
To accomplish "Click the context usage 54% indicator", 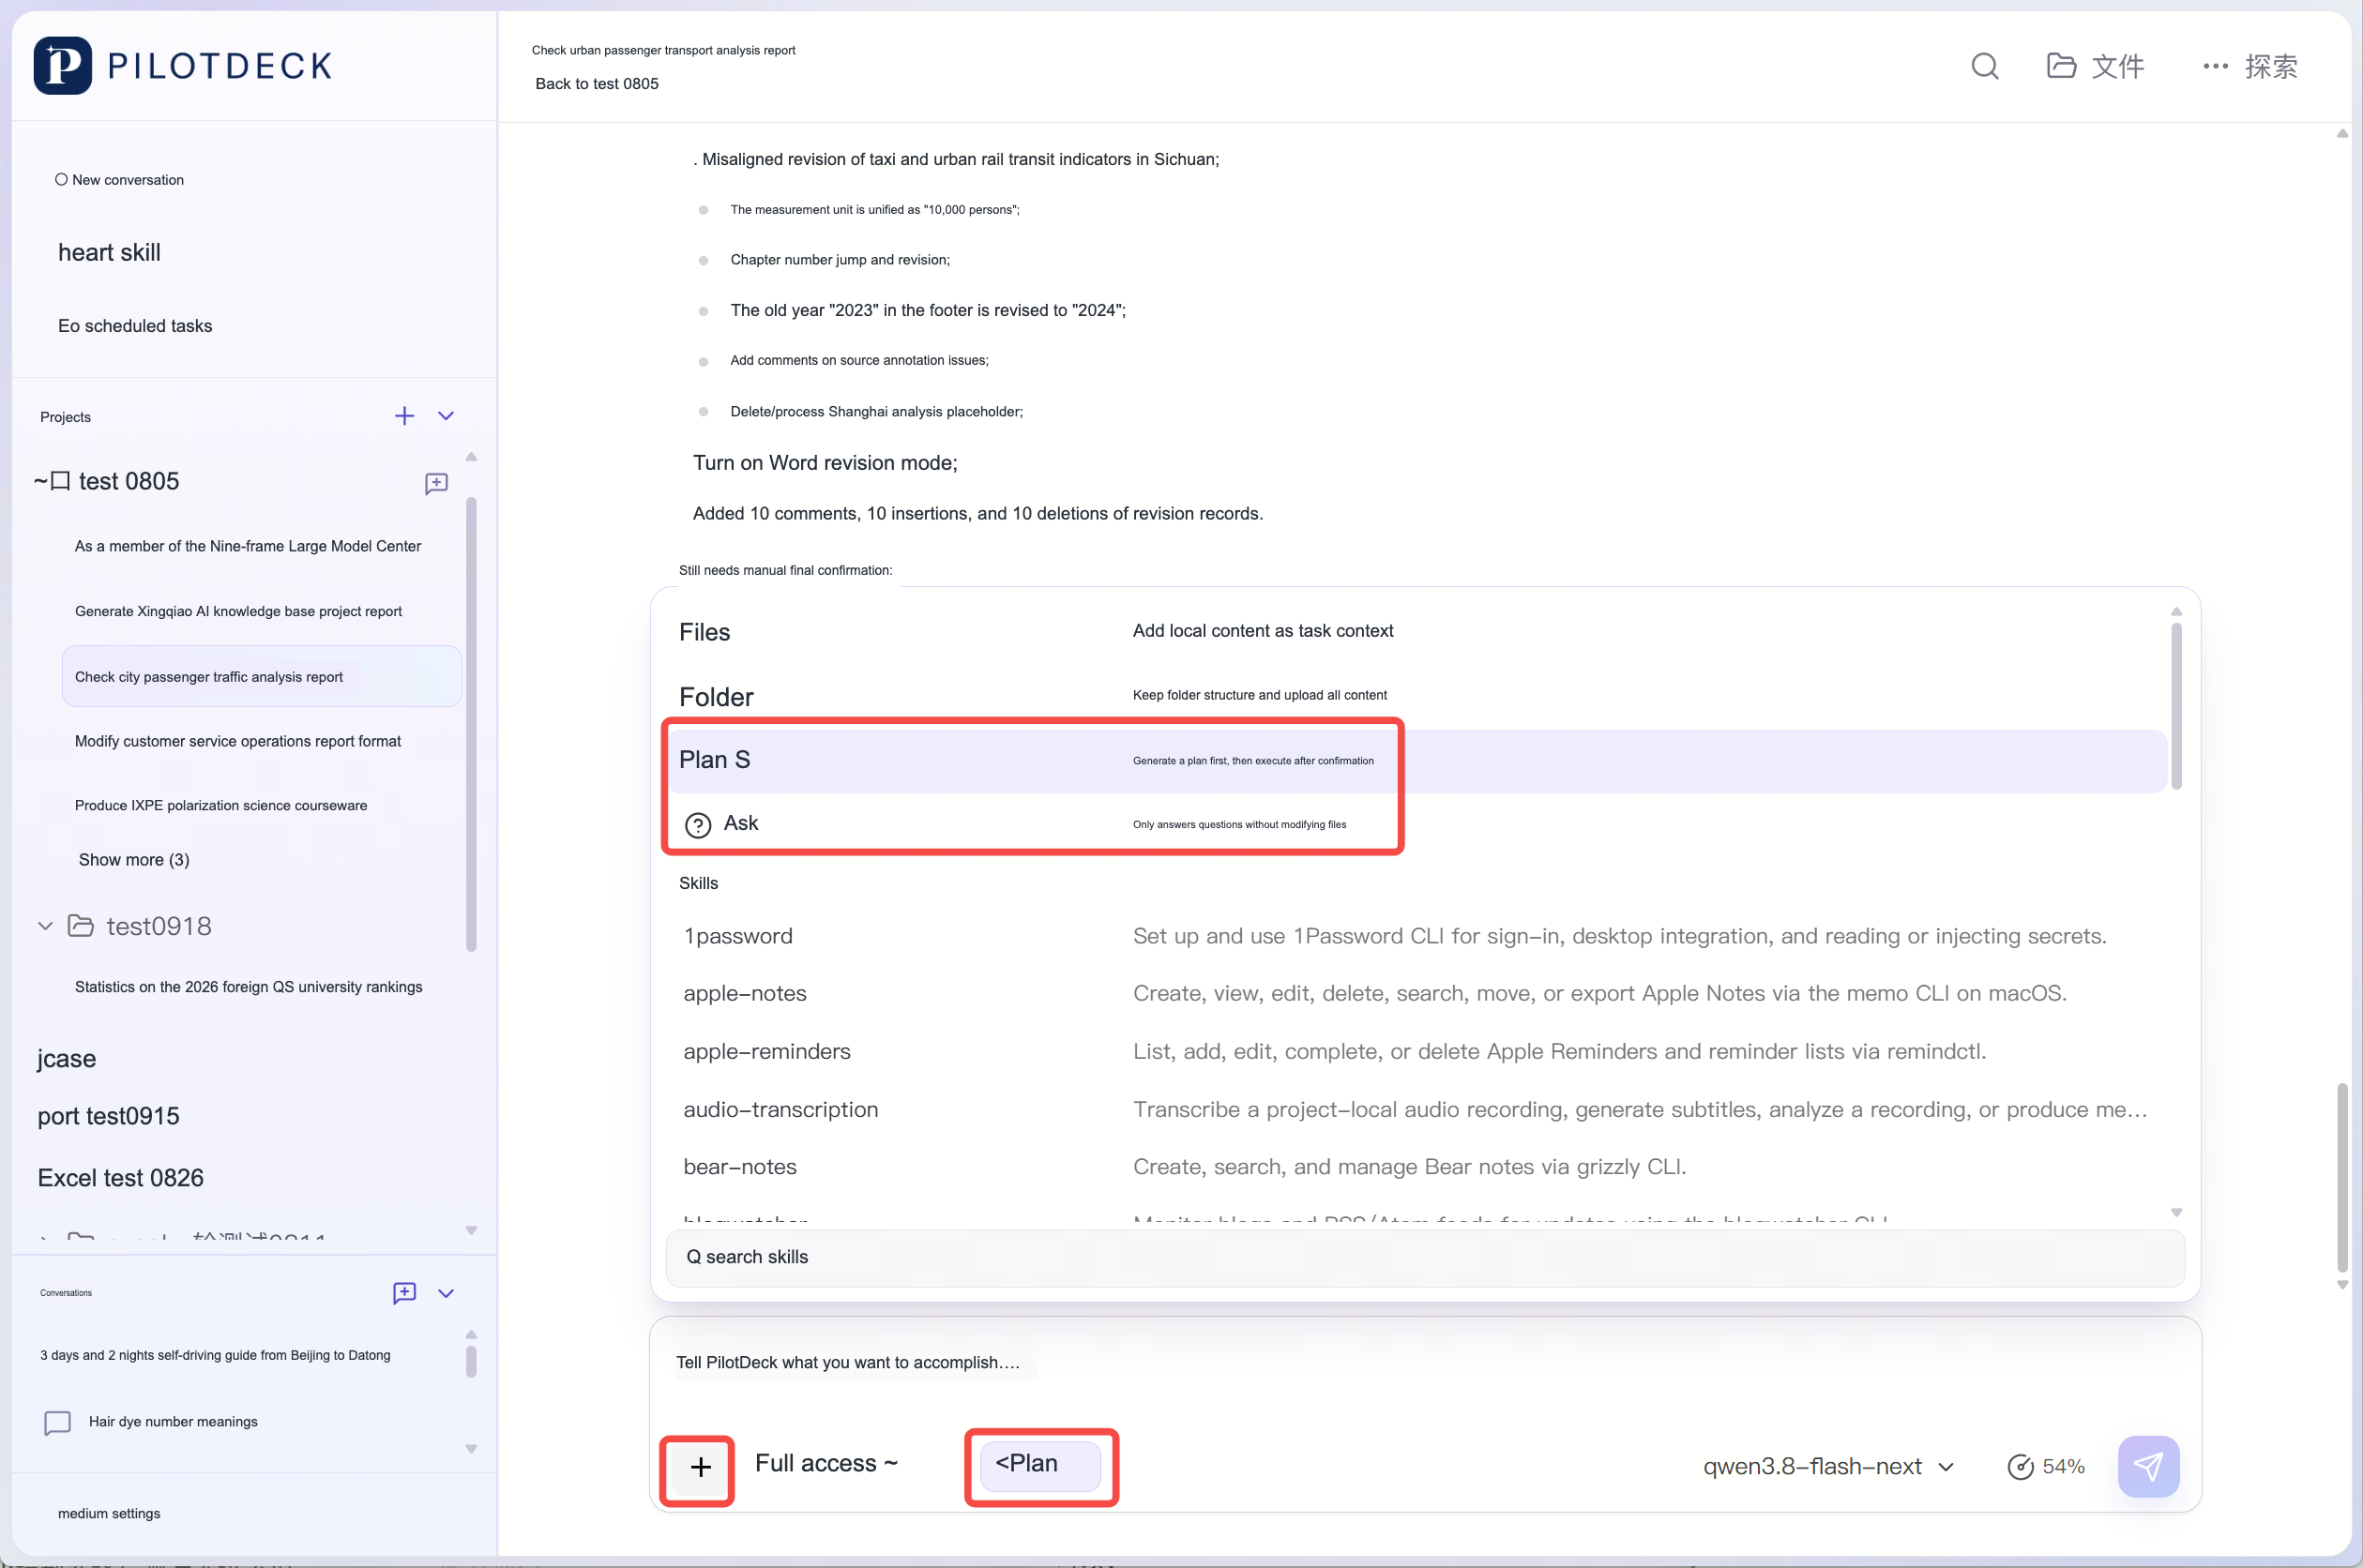I will click(x=2045, y=1467).
